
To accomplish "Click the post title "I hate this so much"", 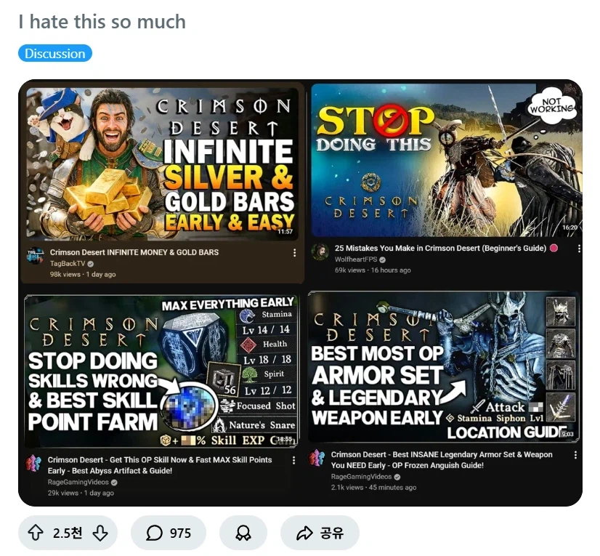I will tap(102, 22).
